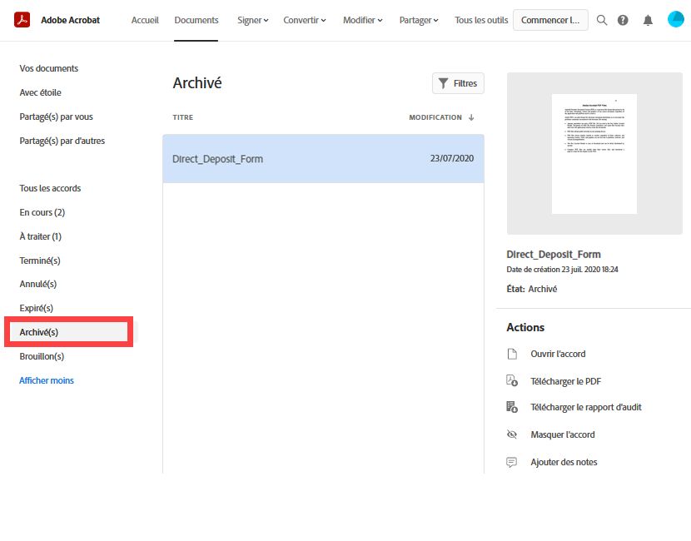The width and height of the screenshot is (691, 541).
Task: Open the Filtres button
Action: pos(458,83)
